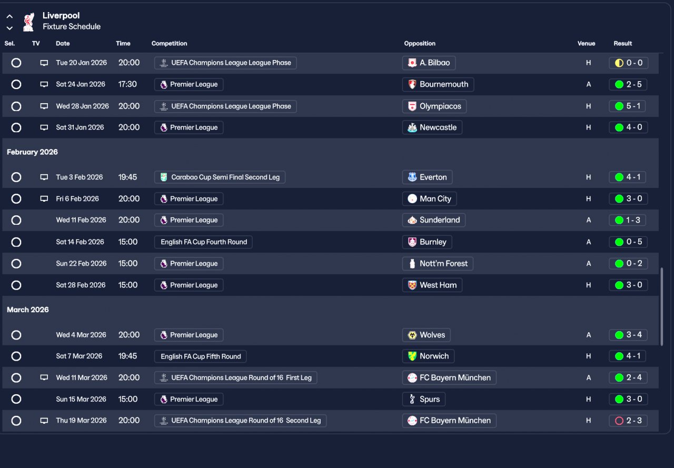Viewport: 674px width, 468px height.
Task: Sort fixtures by the Opposition column header
Action: coord(420,44)
